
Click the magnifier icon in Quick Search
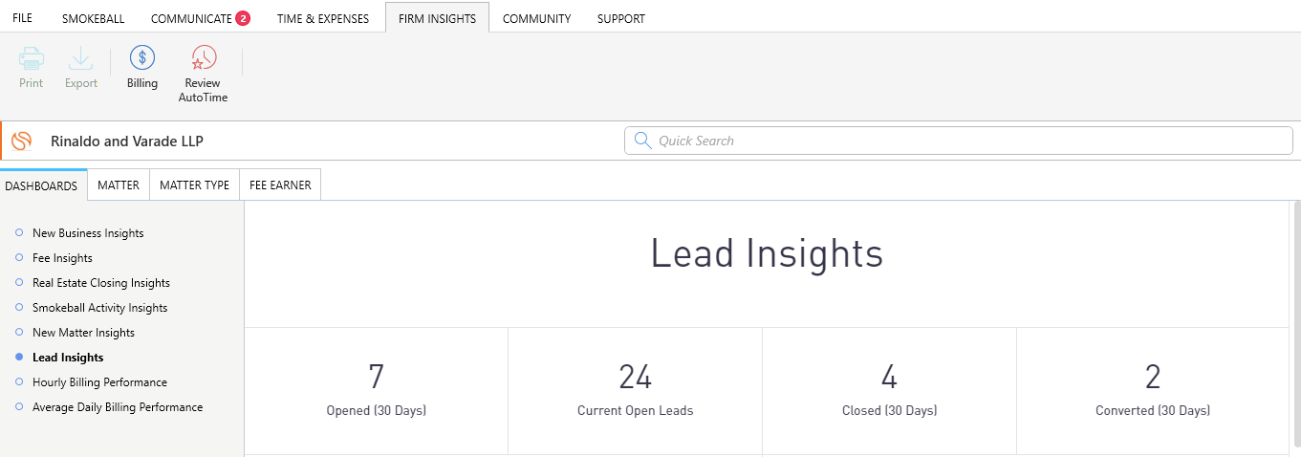(x=642, y=141)
